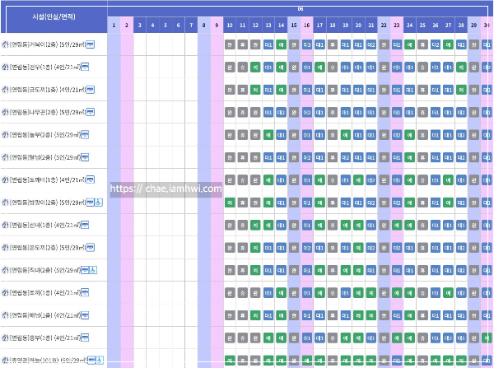Select green 예 on the 19th for 놀부(2층)
494x368 pixels.
(x=346, y=135)
